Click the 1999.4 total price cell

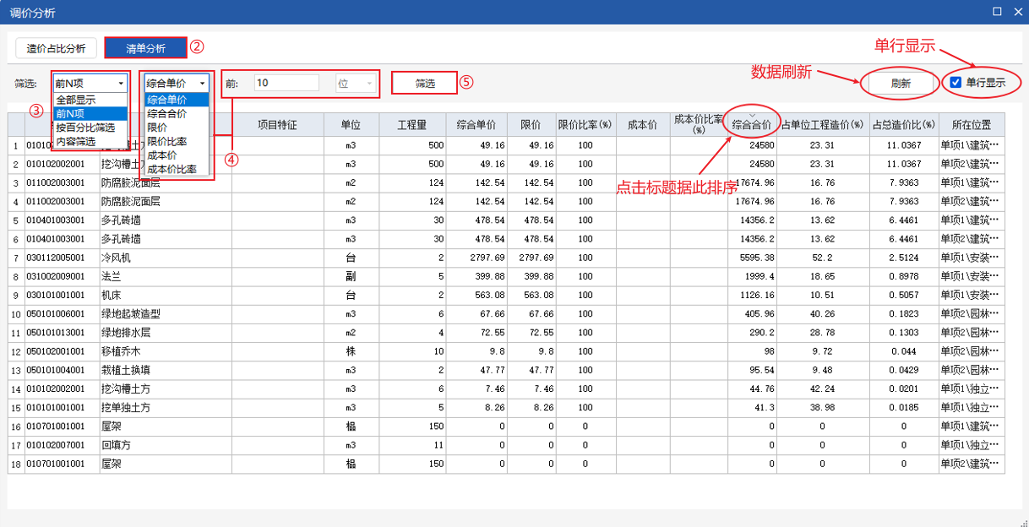(x=752, y=276)
